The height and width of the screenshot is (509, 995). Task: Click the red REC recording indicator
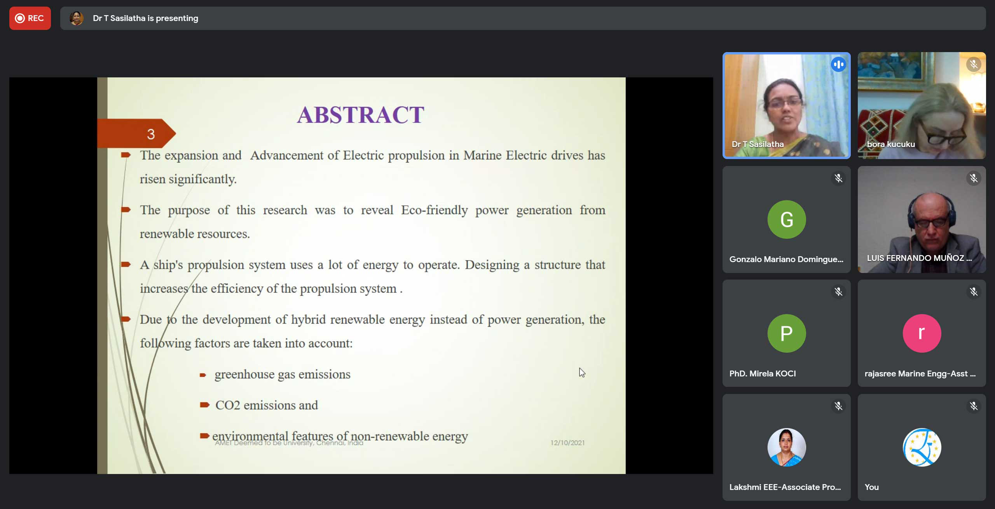[30, 18]
